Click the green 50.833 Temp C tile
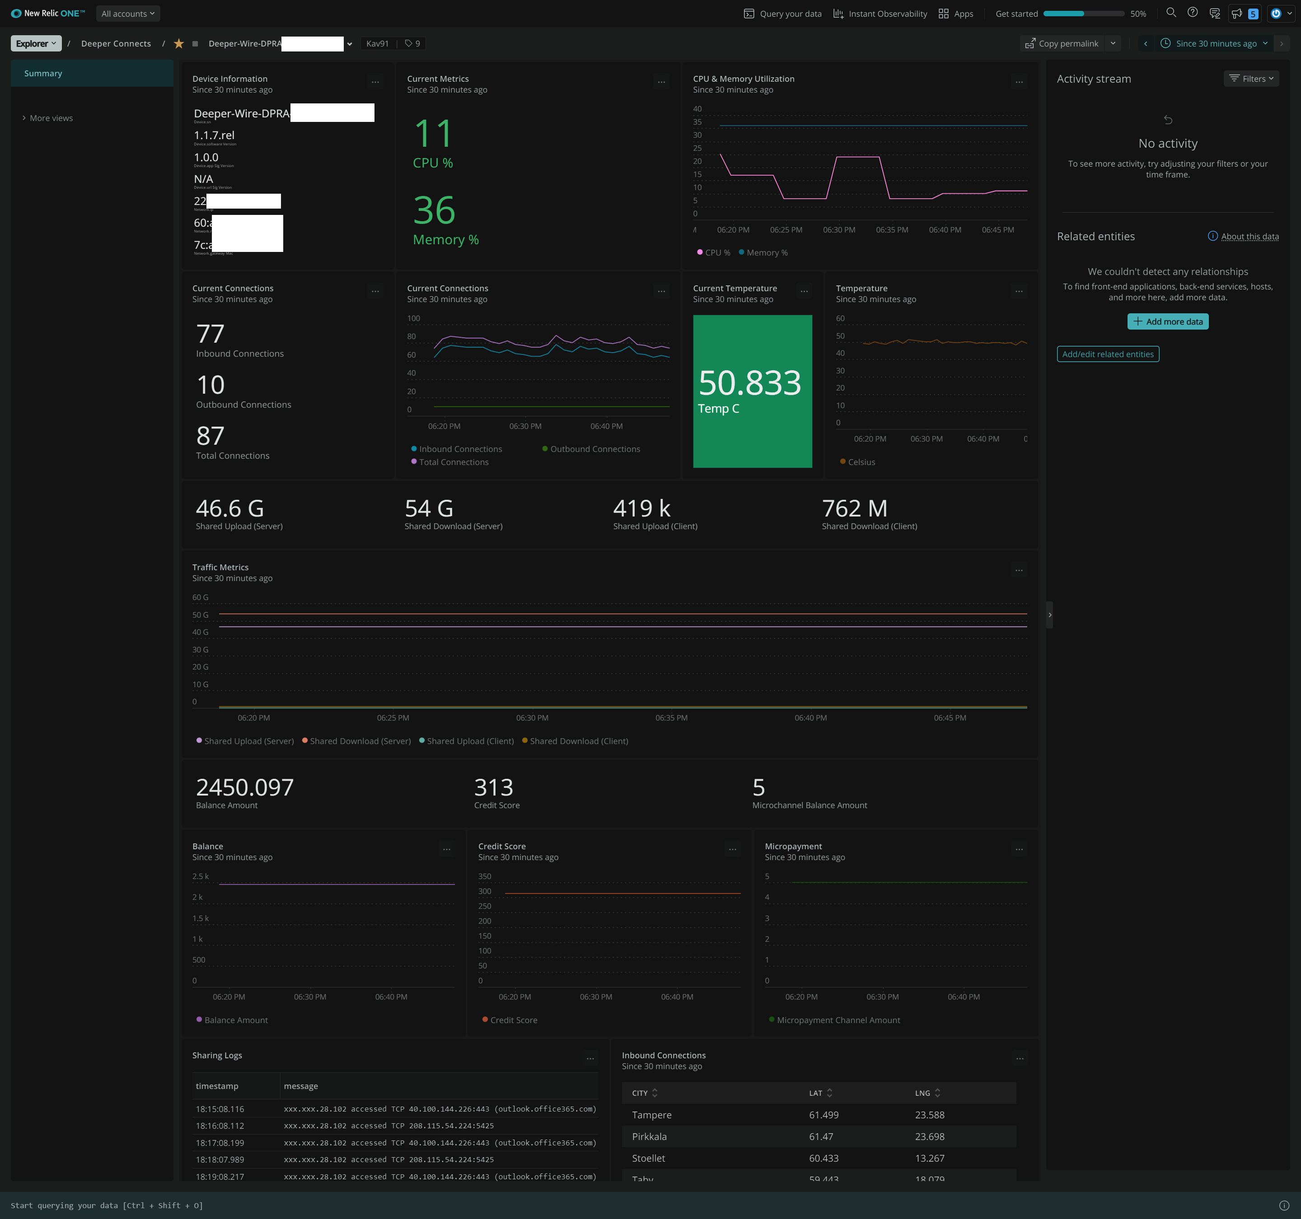 click(753, 391)
